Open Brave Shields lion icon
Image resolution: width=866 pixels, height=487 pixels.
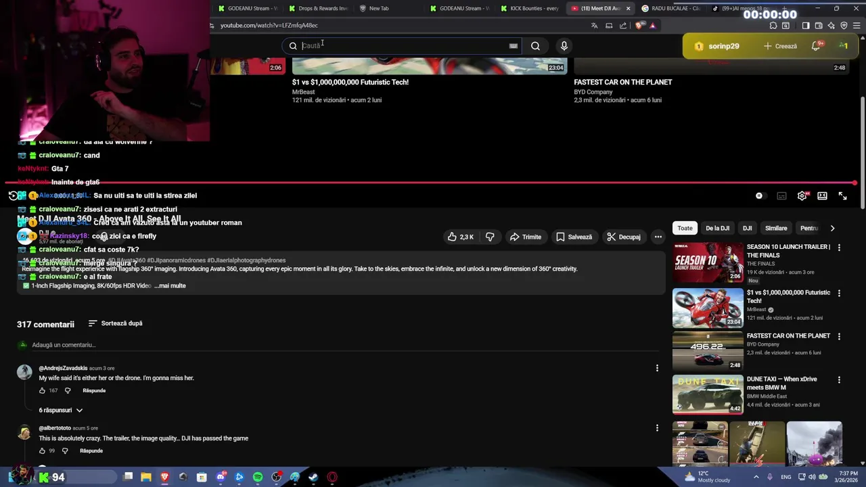[x=640, y=26]
